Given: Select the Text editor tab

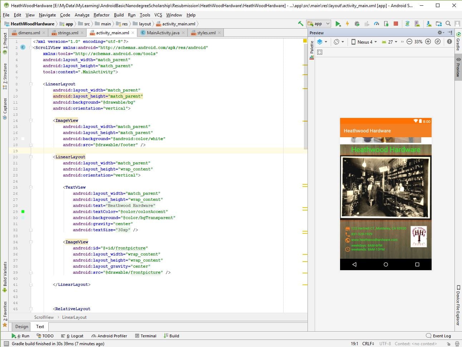Looking at the screenshot, I should tap(40, 326).
